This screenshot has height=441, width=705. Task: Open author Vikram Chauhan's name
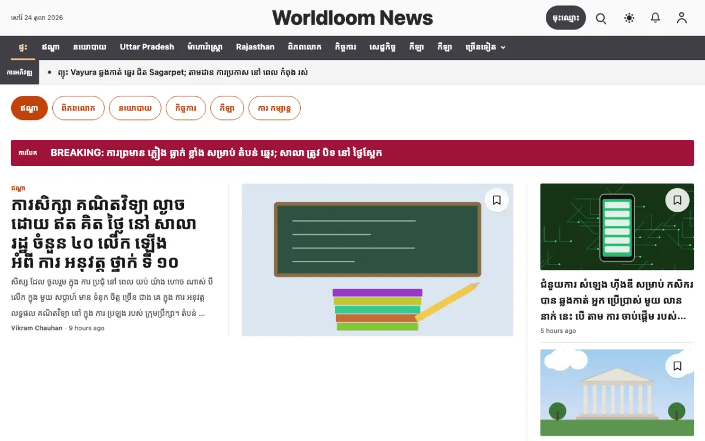(36, 328)
